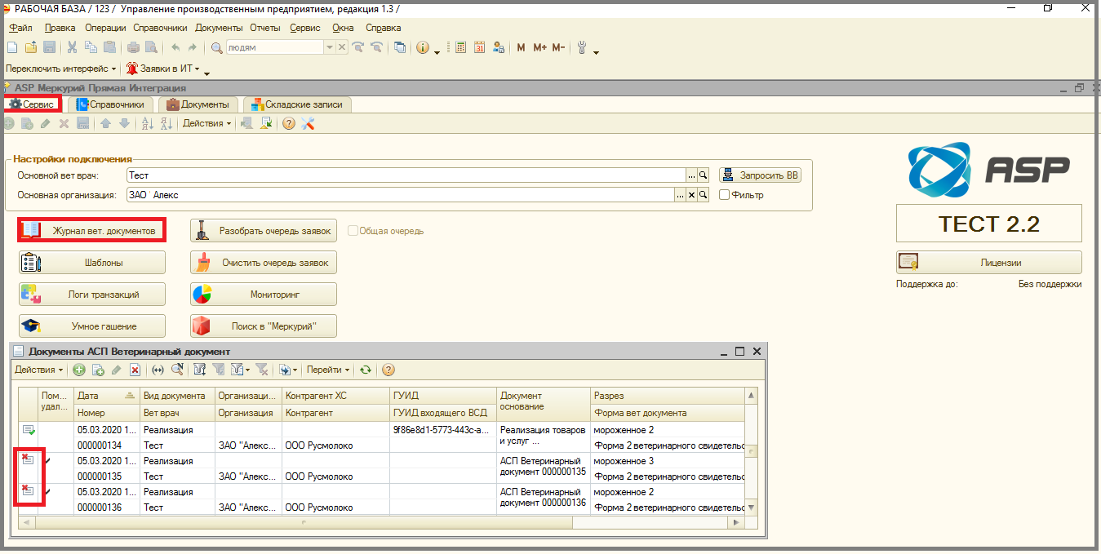
Task: Click the documents table vertical scrollbar
Action: point(752,451)
